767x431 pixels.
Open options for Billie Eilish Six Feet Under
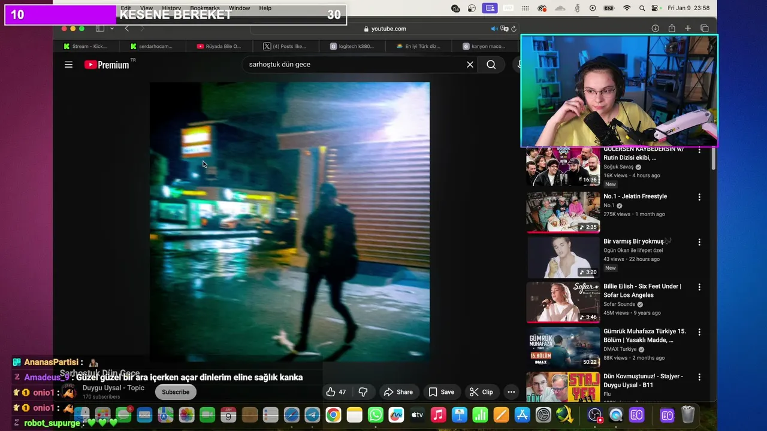coord(699,287)
